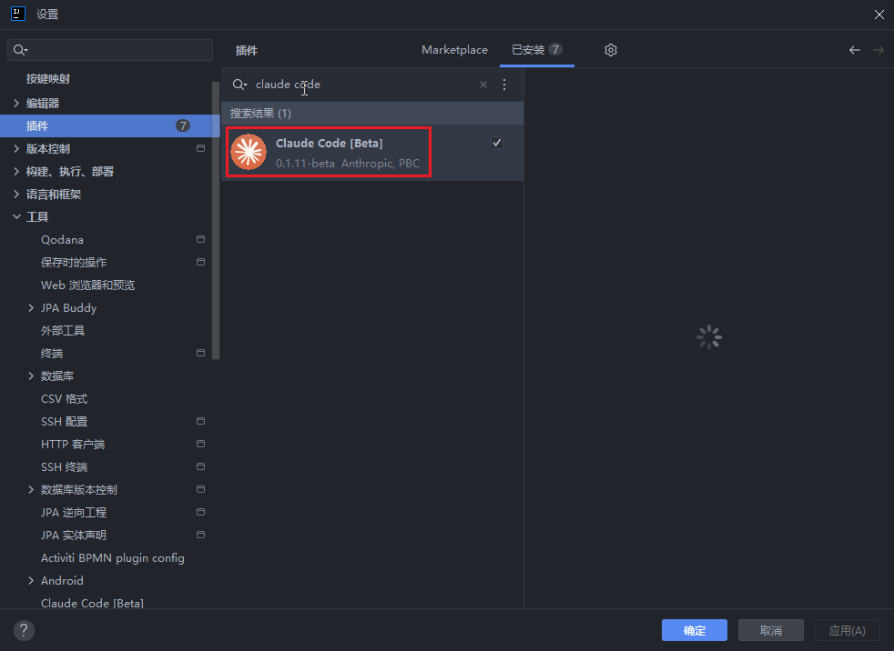The height and width of the screenshot is (651, 894).
Task: Click project-level icon beside SSH 终端
Action: (x=200, y=466)
